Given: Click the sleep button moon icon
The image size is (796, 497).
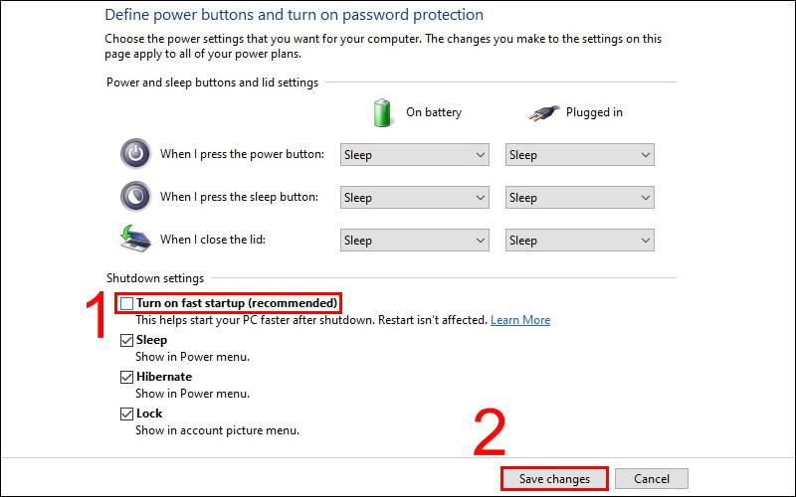Looking at the screenshot, I should 134,197.
